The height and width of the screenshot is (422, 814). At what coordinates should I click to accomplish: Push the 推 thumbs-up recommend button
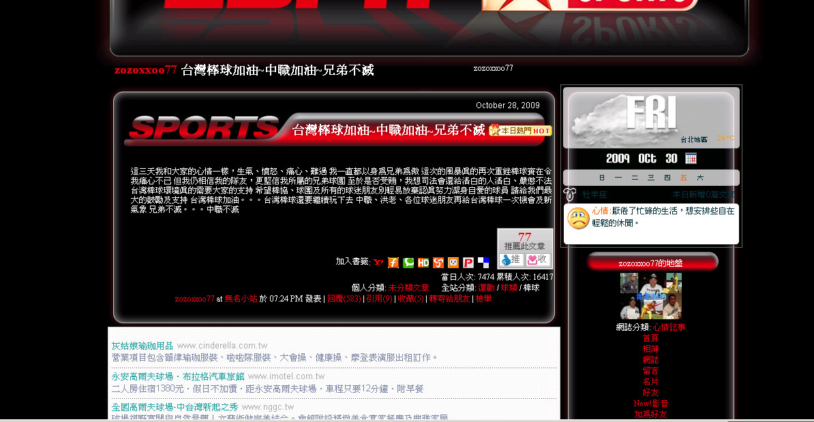(511, 259)
